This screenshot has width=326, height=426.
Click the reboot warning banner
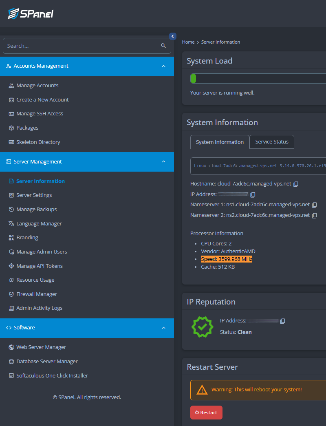pos(258,390)
